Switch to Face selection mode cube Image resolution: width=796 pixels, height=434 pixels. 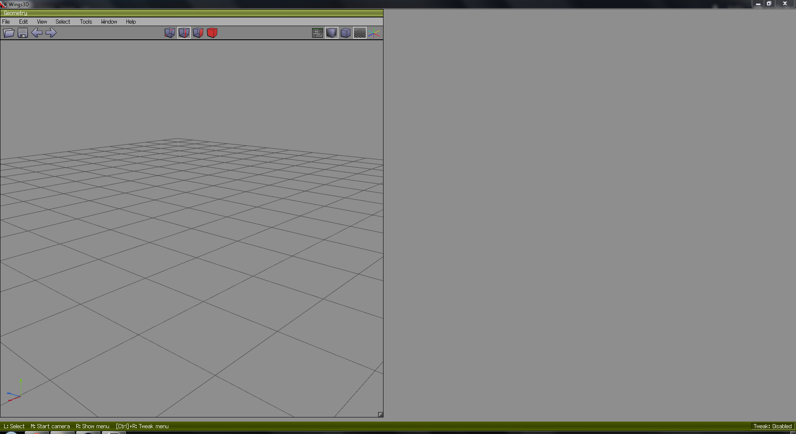click(x=198, y=33)
